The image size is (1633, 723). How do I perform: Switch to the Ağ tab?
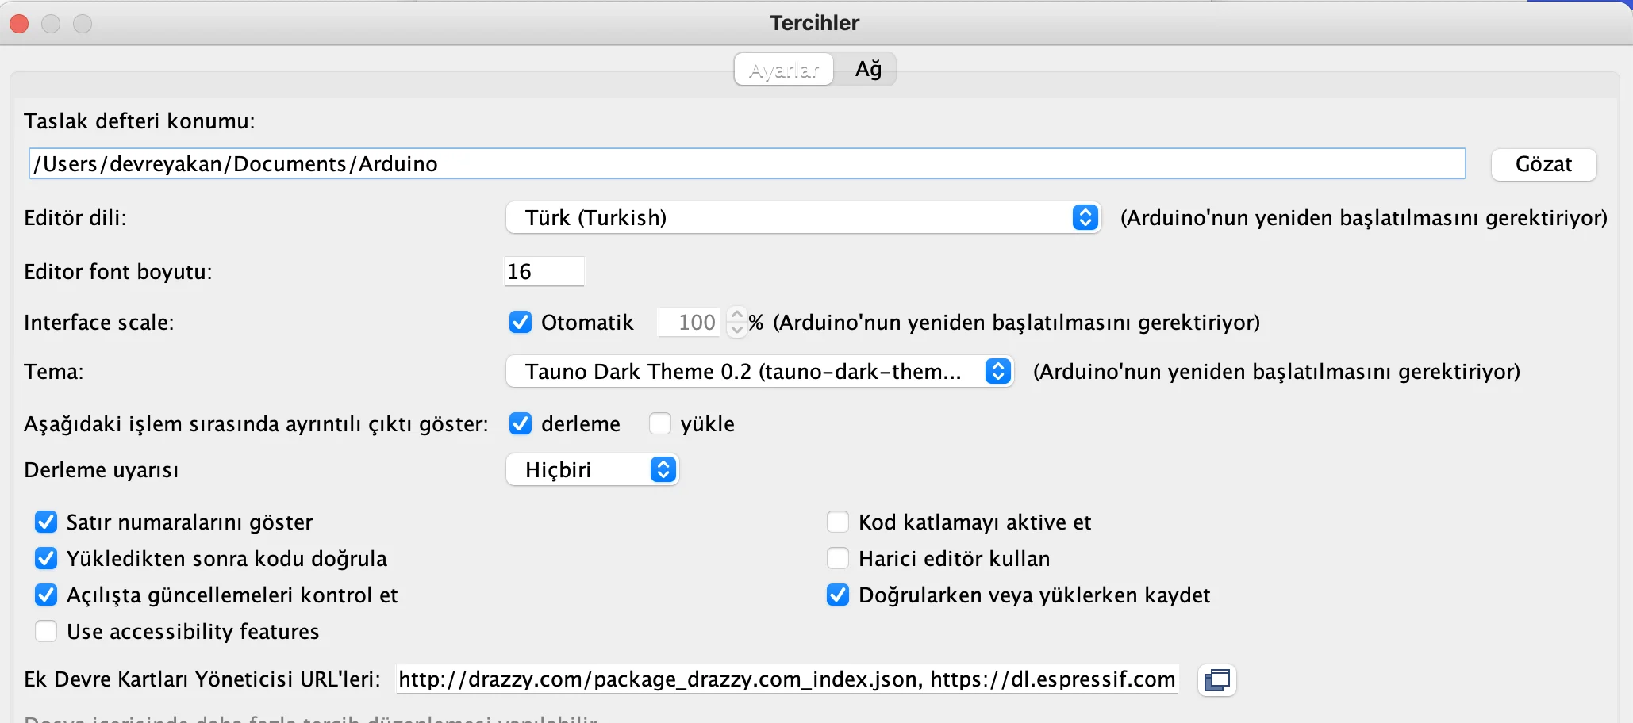tap(868, 70)
